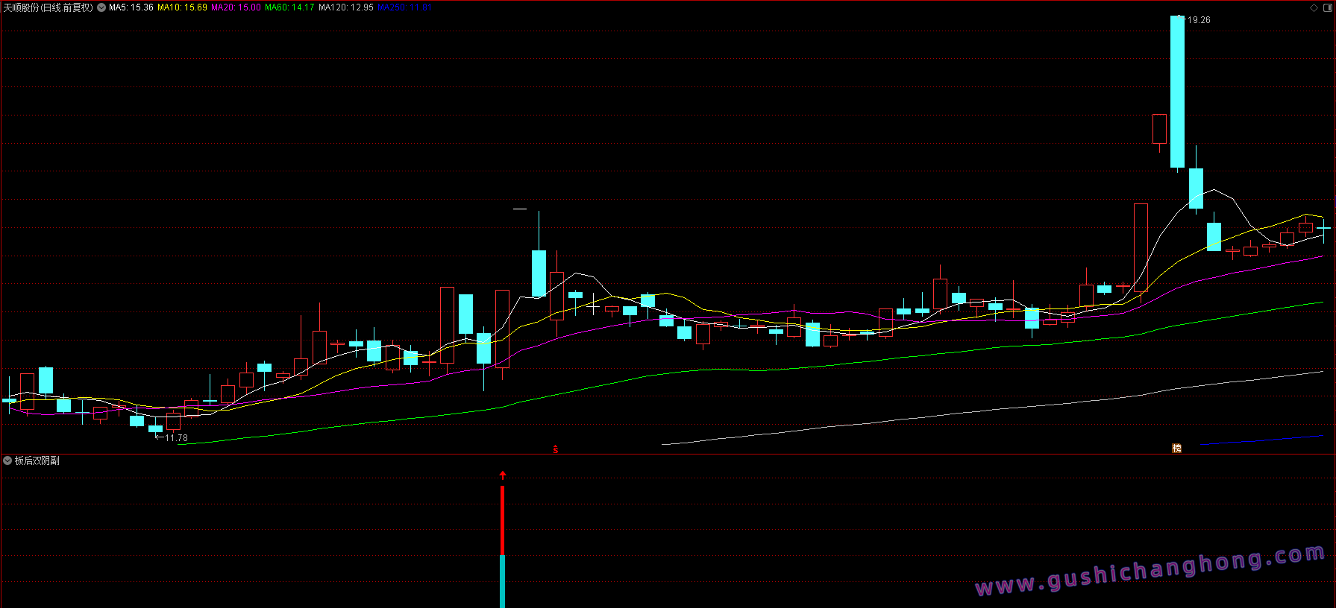Click the diamond icon at top right

coord(1314,8)
